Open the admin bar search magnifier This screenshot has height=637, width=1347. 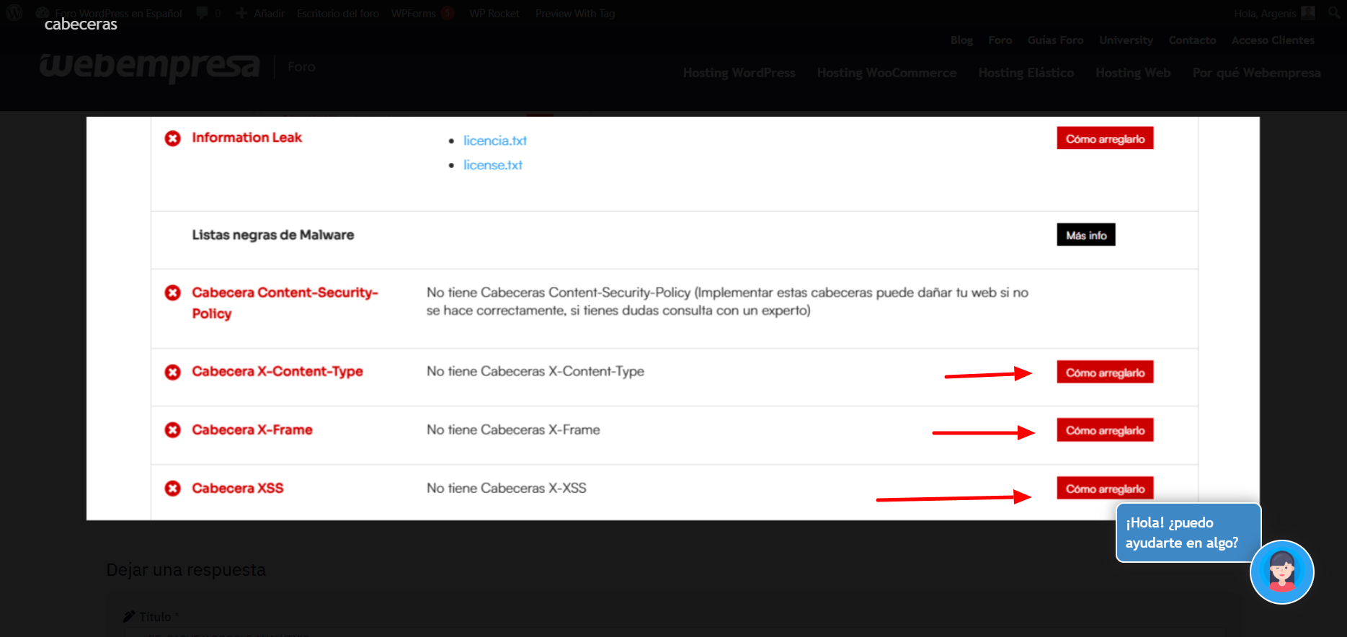tap(1334, 13)
